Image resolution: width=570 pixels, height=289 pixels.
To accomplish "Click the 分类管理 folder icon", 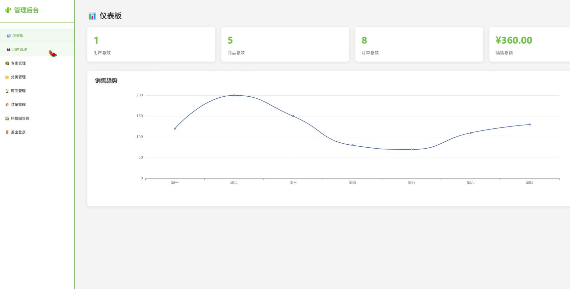I will pyautogui.click(x=7, y=77).
